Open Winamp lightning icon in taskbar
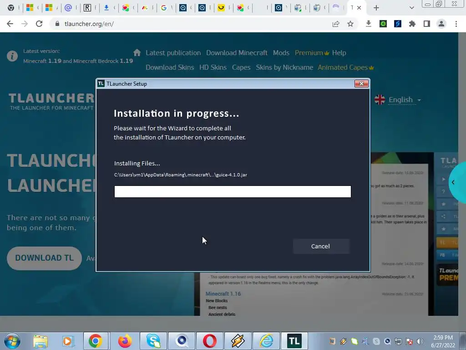 238,341
